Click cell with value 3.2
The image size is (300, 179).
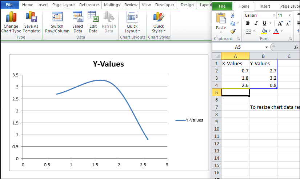point(263,78)
